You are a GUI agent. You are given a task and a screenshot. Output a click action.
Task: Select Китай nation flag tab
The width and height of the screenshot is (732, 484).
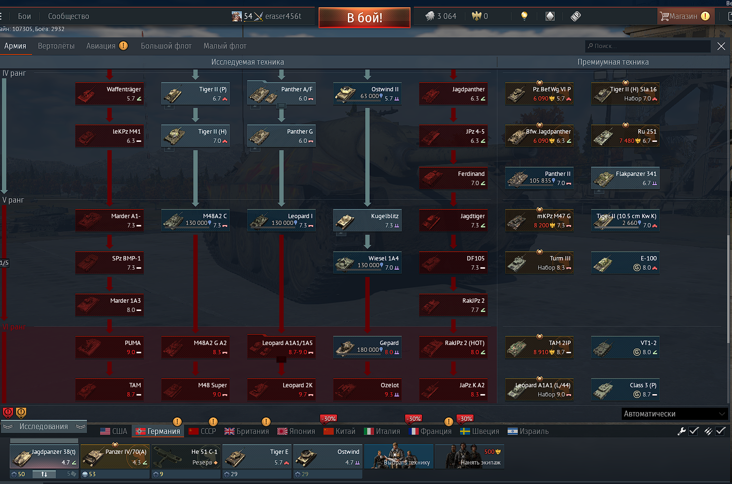(340, 431)
